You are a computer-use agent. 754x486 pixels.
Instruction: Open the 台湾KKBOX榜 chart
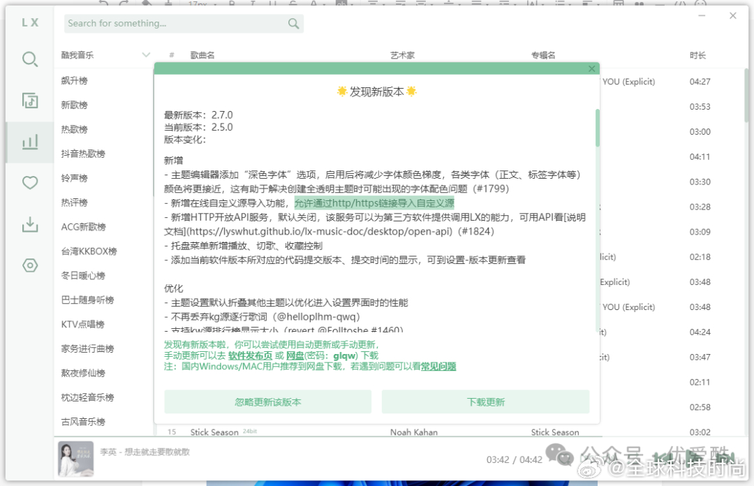(89, 251)
